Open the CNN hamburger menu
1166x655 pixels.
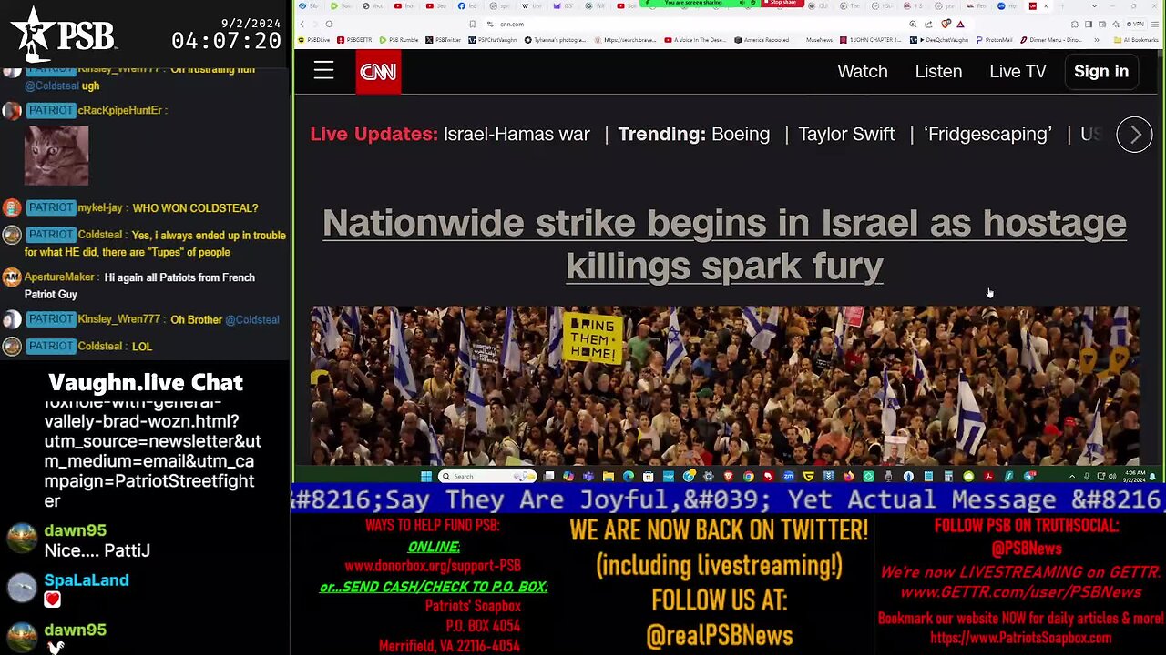[x=323, y=71]
